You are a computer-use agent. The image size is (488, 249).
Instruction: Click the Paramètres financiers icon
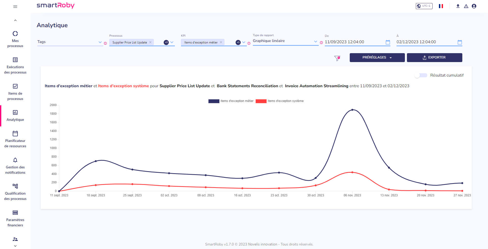pos(15,212)
